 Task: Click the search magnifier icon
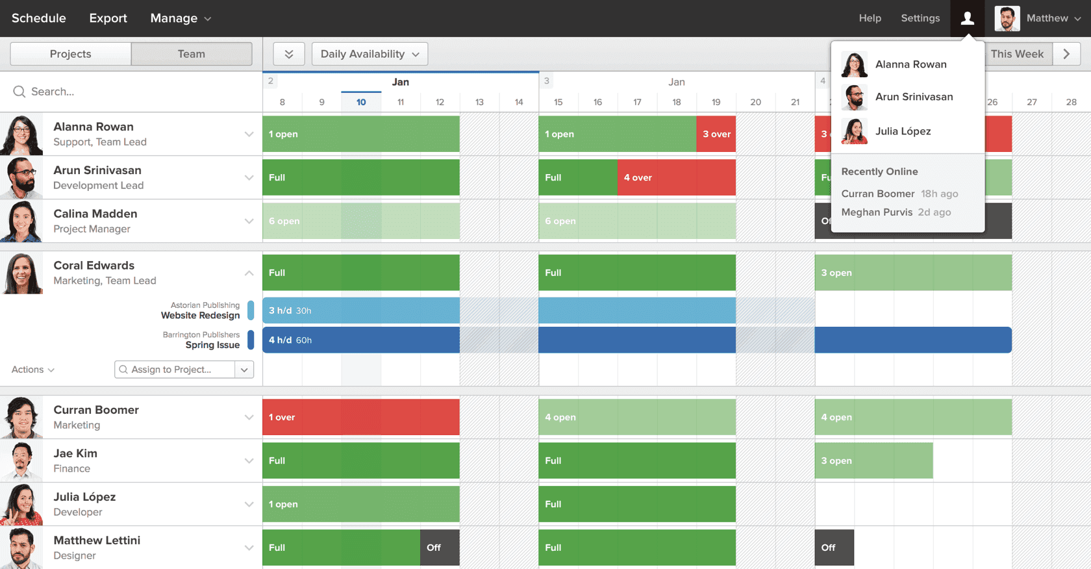(19, 92)
